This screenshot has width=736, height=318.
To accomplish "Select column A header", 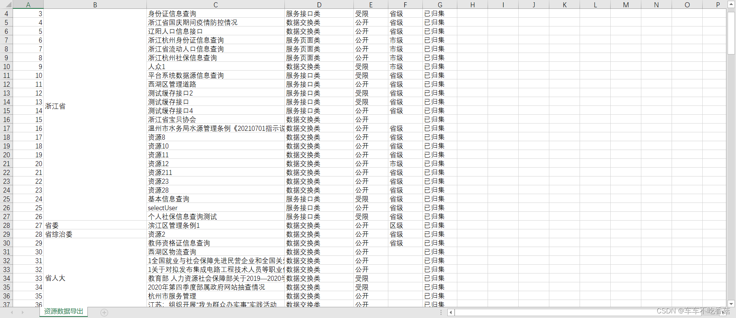I will [28, 5].
